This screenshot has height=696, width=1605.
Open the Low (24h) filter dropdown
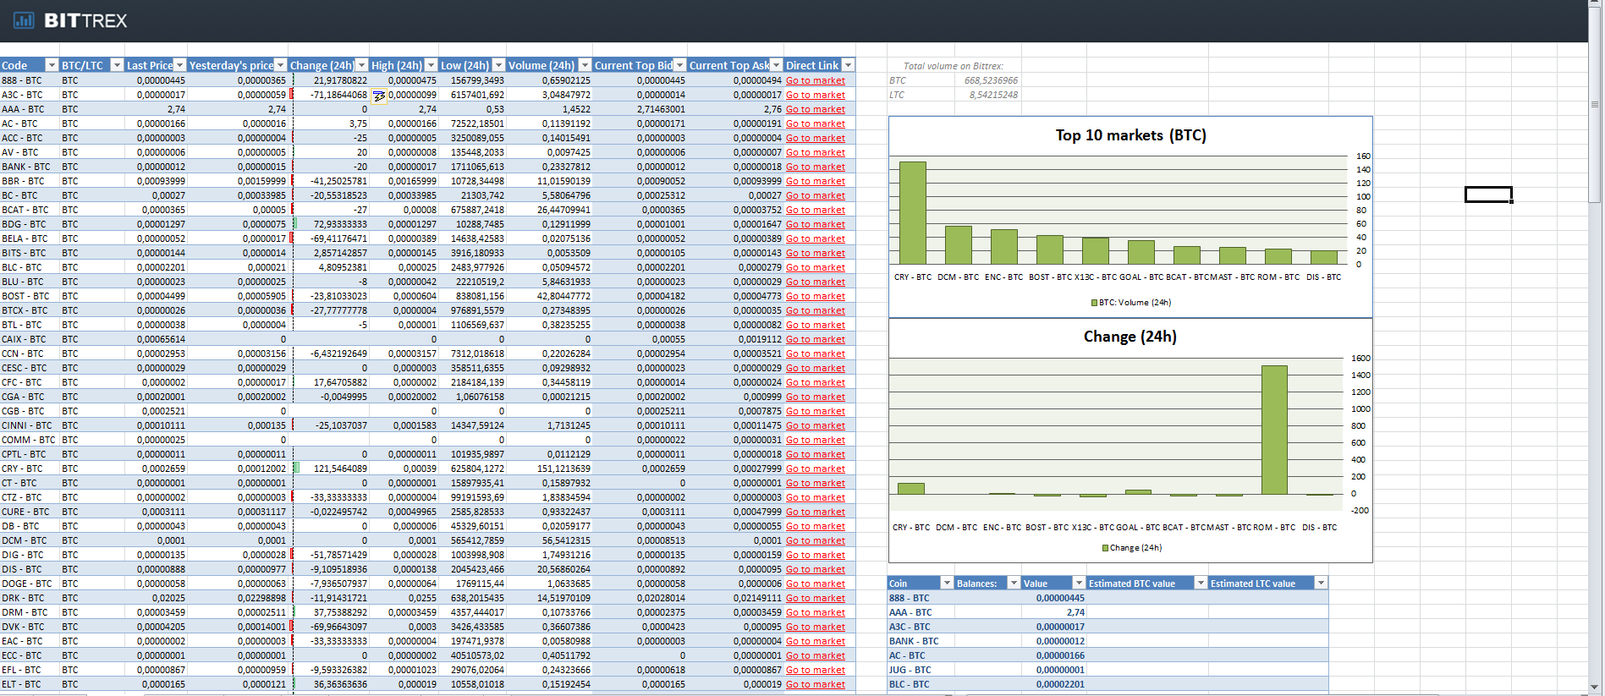coord(498,65)
